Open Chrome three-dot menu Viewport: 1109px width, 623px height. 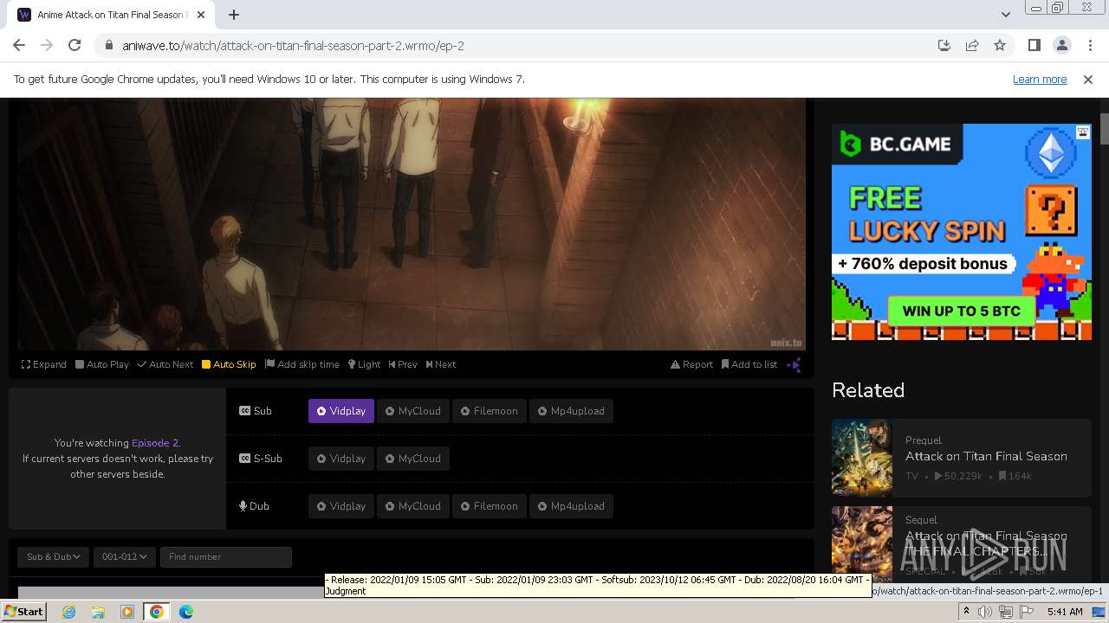point(1090,46)
